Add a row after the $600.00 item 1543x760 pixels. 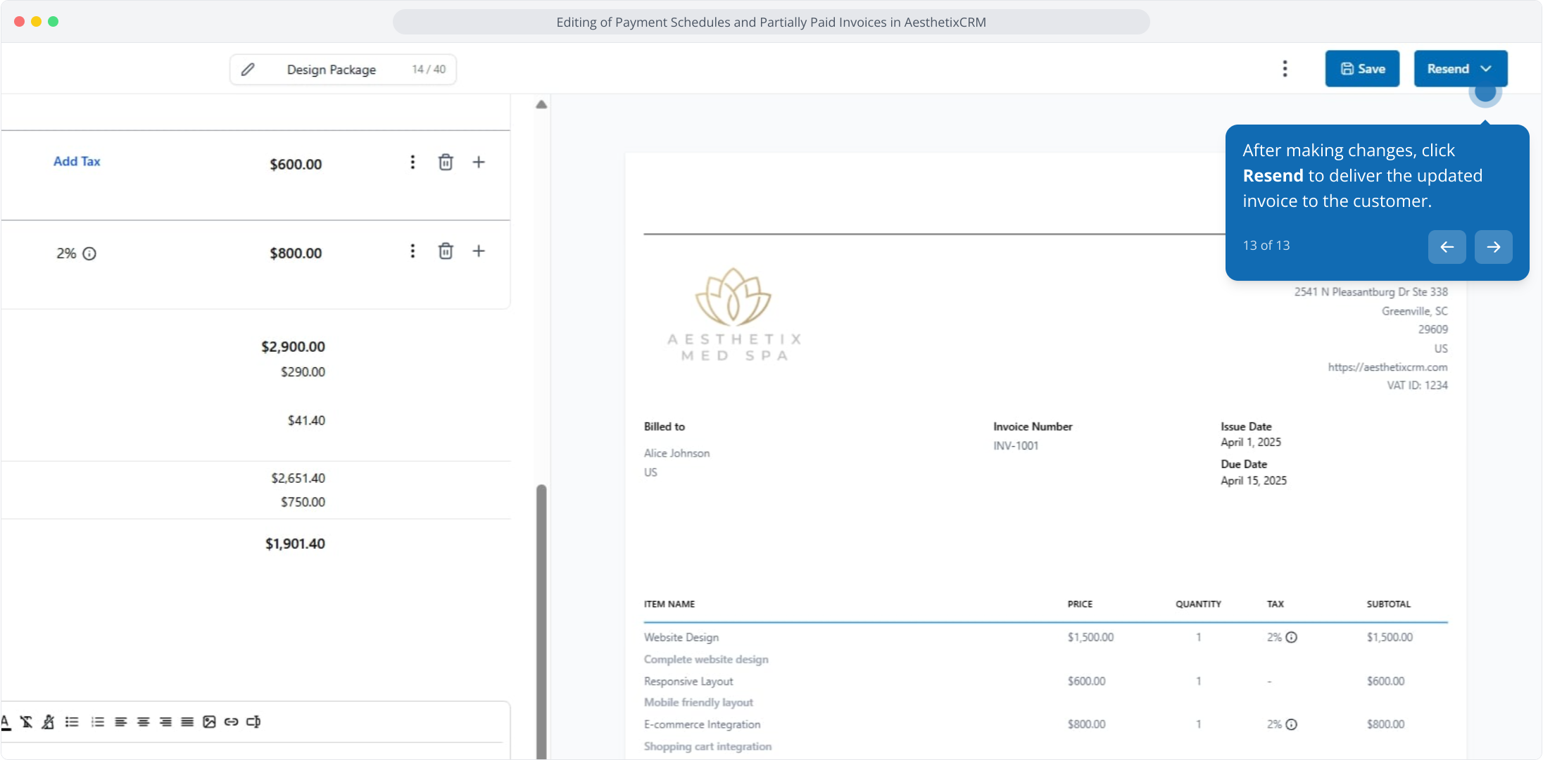coord(479,163)
